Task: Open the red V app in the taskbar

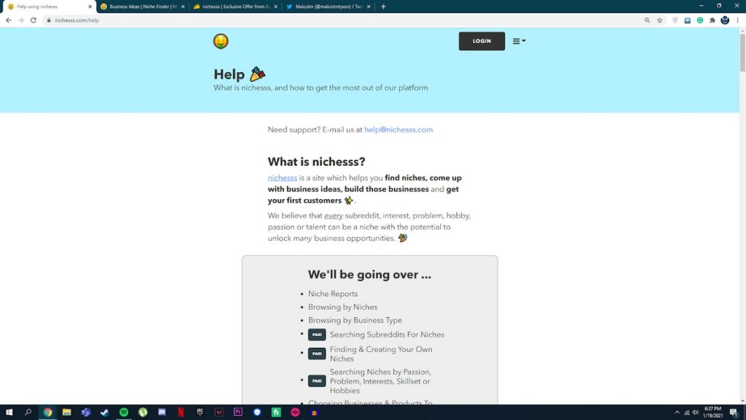Action: [219, 413]
